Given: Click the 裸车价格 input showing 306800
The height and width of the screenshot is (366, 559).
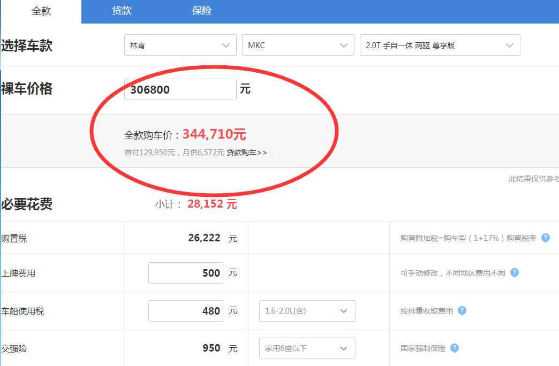Looking at the screenshot, I should (x=180, y=89).
